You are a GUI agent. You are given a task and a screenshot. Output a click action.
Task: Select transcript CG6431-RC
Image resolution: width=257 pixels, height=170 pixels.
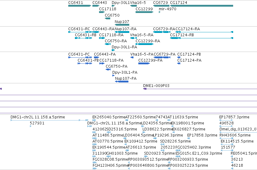[x=79, y=29]
